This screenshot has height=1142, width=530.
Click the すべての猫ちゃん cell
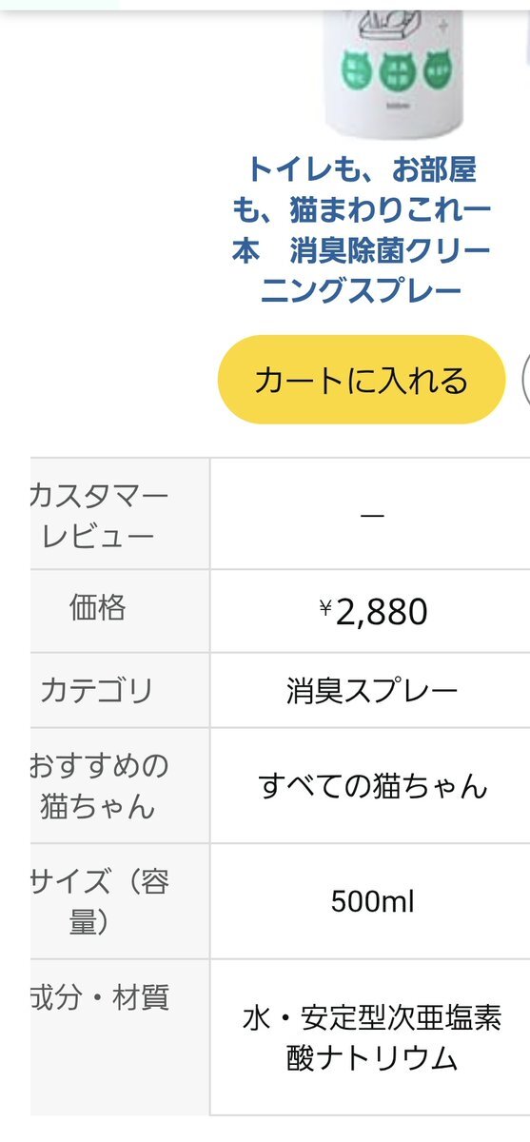click(x=373, y=786)
